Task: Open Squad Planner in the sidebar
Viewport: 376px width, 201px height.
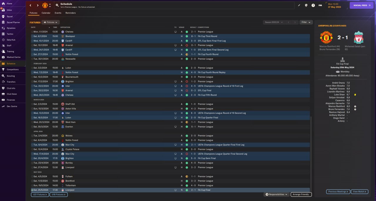Action: [x=13, y=22]
